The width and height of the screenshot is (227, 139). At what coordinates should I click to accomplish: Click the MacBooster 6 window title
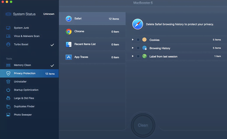[x=143, y=3]
